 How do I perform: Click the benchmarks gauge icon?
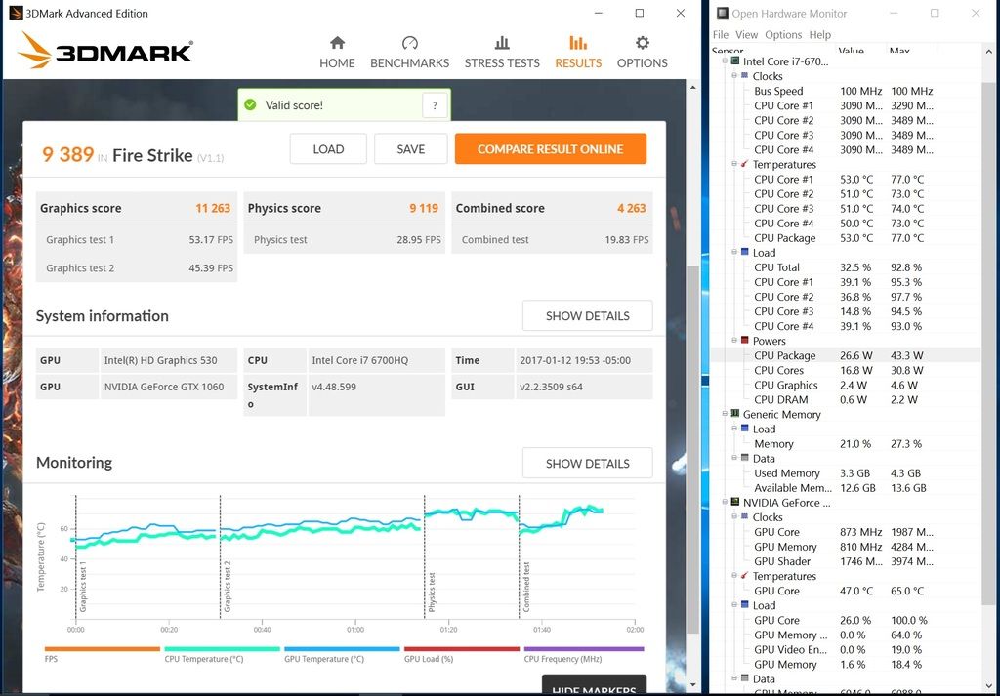(x=409, y=43)
